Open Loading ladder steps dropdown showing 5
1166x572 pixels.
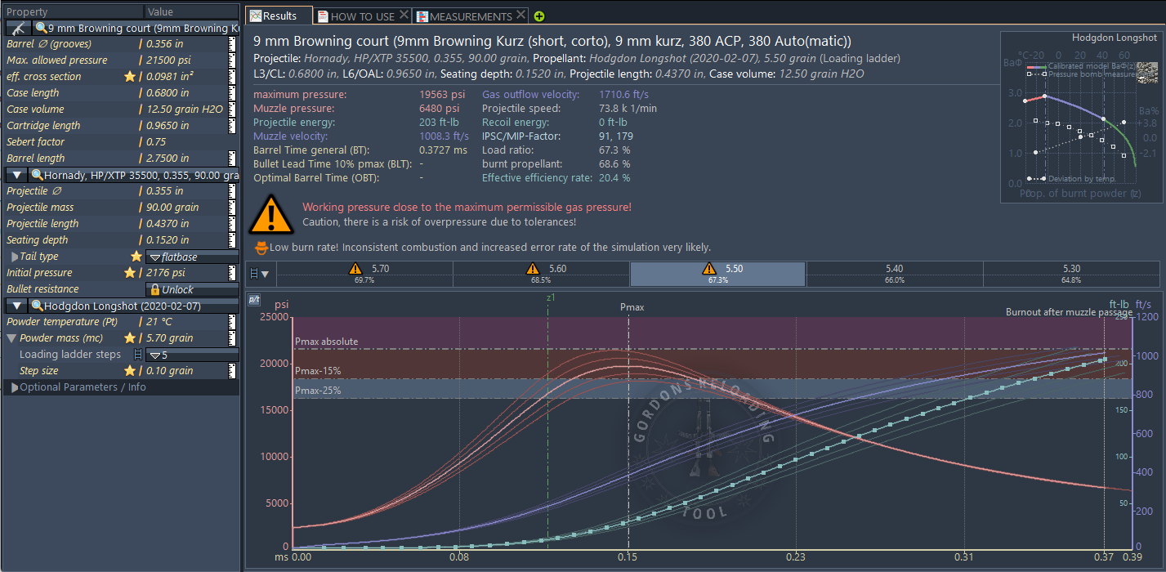191,355
